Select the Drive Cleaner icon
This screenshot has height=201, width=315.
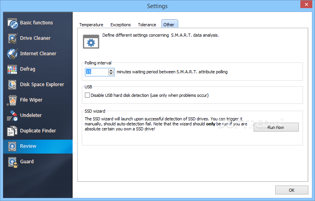[12, 39]
